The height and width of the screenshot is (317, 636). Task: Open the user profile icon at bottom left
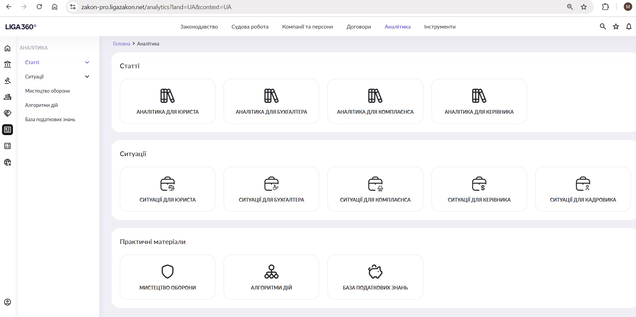7,302
